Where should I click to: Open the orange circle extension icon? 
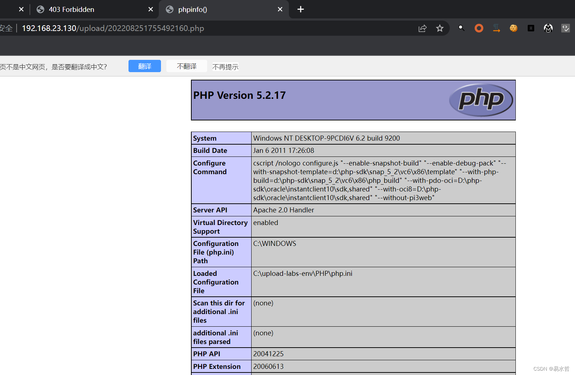(479, 28)
